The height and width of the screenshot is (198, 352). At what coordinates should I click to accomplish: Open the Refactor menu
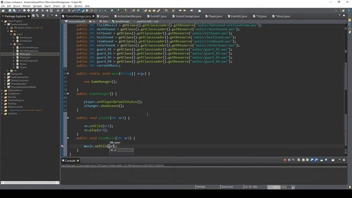26,6
